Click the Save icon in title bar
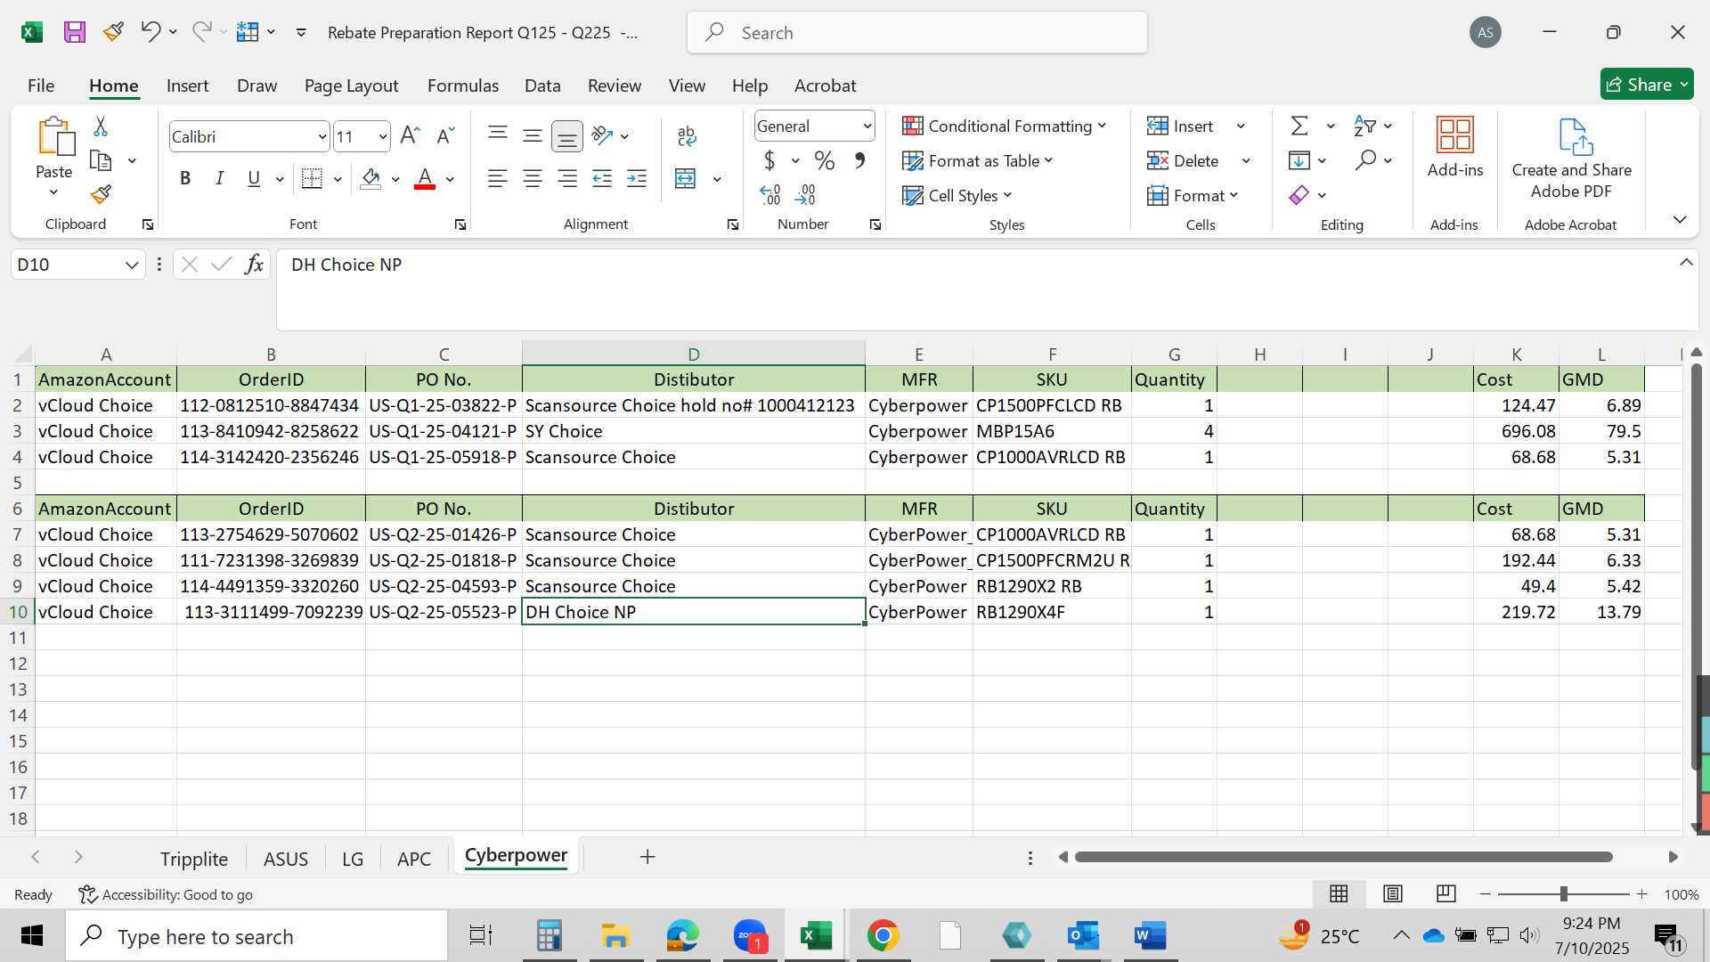 (x=75, y=33)
